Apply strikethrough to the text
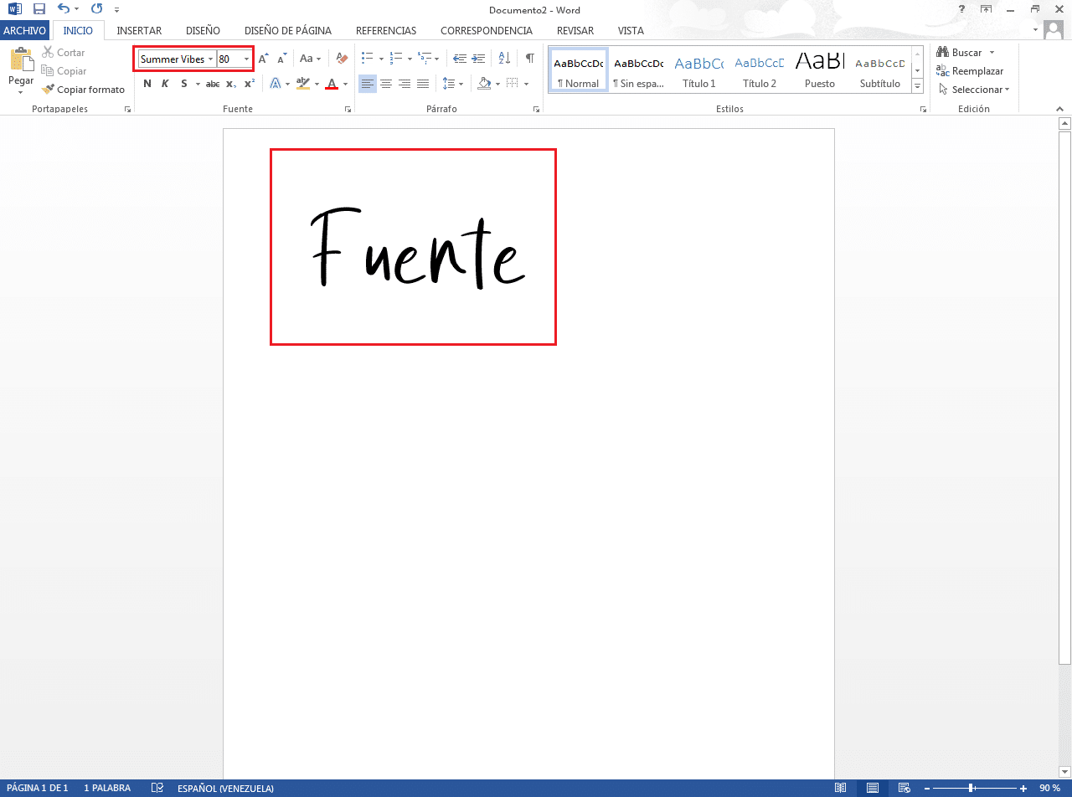This screenshot has height=797, width=1072. click(211, 84)
